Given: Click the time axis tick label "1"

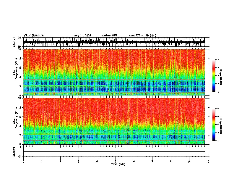Looking at the screenshot, I should pos(42,161).
